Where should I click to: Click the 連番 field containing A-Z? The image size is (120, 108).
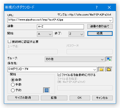point(60,27)
